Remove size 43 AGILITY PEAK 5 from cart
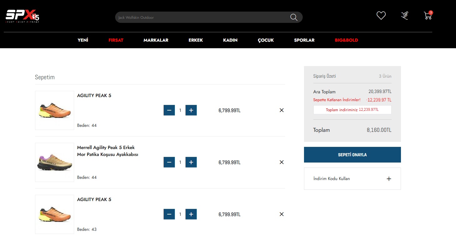456x238 pixels. point(281,214)
